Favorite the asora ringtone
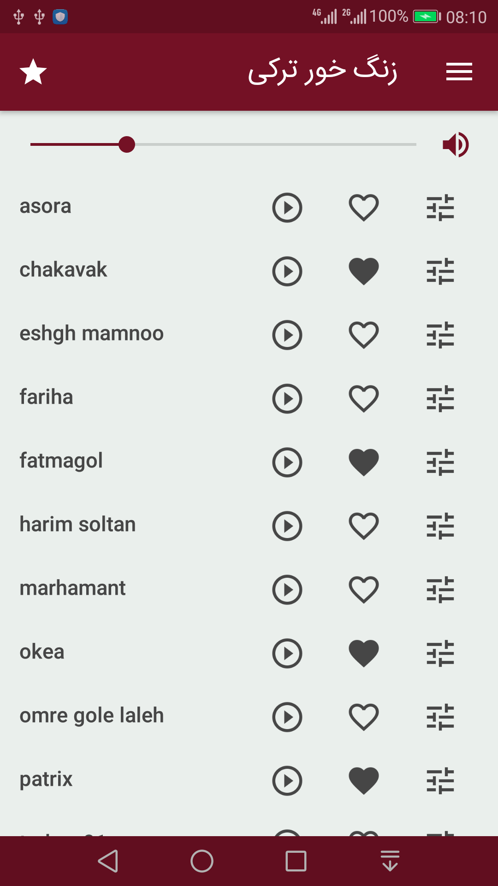Viewport: 498px width, 886px height. tap(364, 208)
